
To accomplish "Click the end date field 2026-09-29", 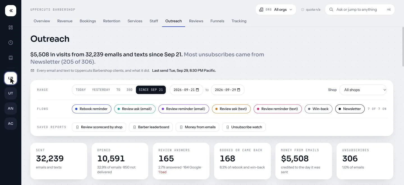I will [228, 90].
